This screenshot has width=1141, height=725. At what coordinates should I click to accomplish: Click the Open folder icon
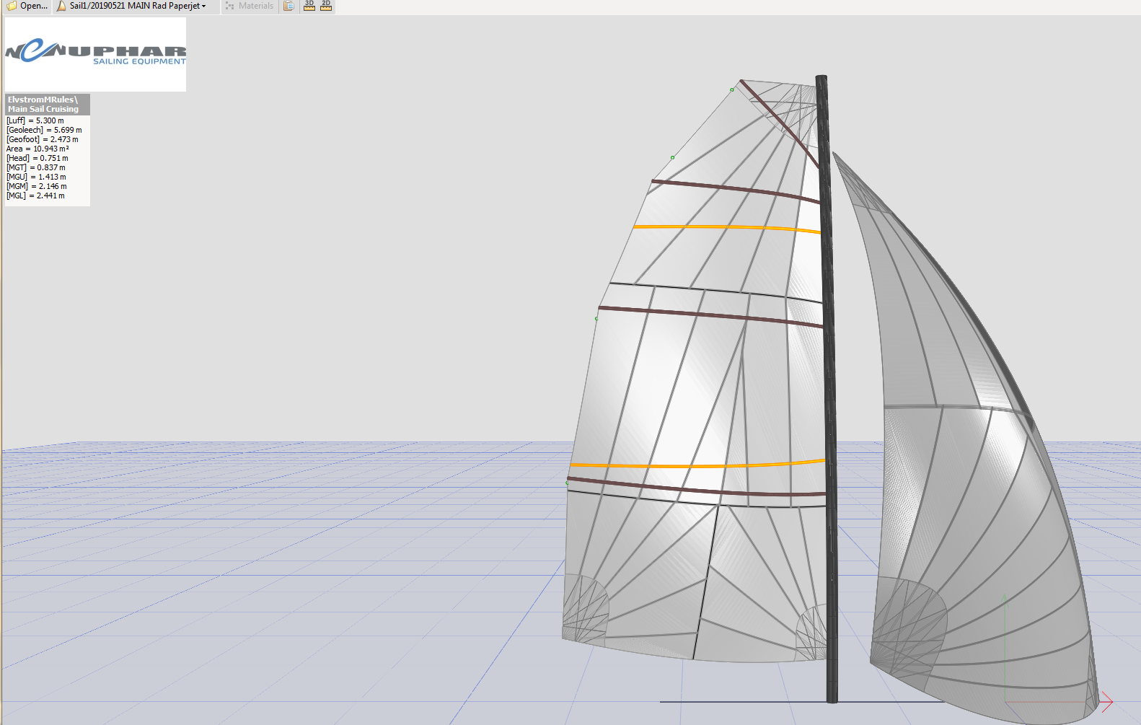(x=12, y=6)
